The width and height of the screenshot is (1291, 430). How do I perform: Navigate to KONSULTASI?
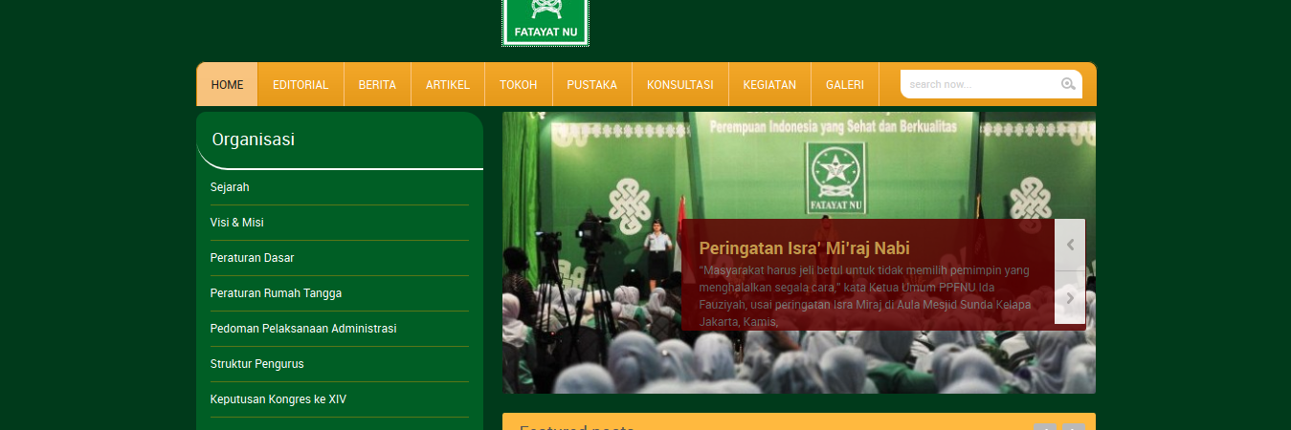pyautogui.click(x=680, y=84)
